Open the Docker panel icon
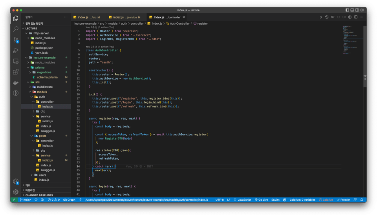The width and height of the screenshot is (377, 216). click(16, 83)
